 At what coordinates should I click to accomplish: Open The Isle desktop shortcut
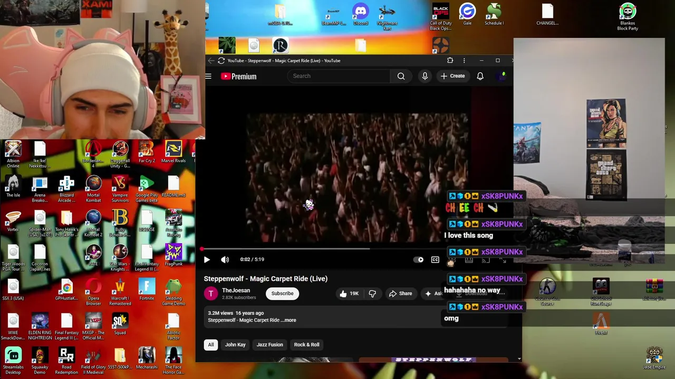pos(13,187)
